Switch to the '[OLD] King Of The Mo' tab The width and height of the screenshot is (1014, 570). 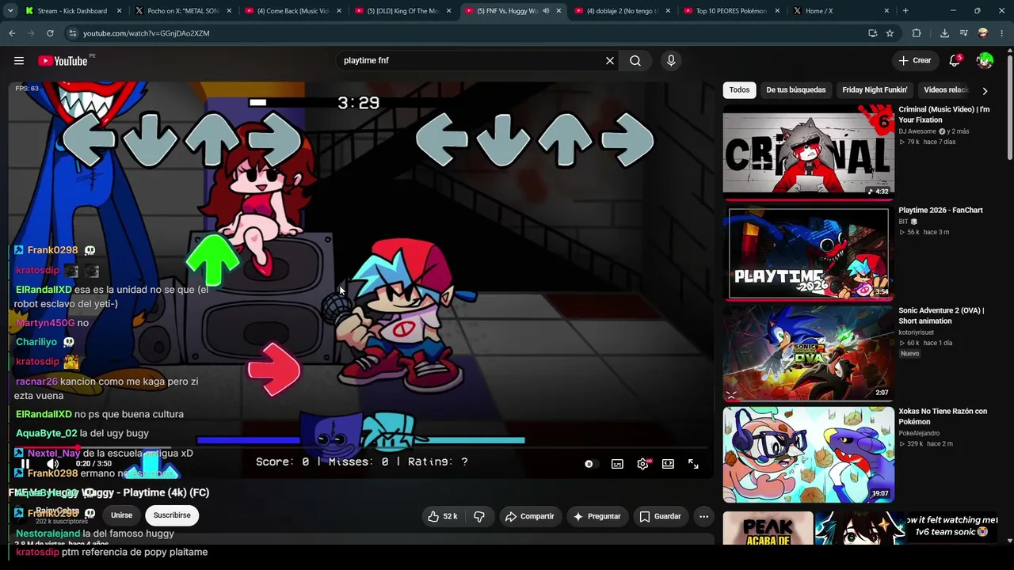tap(402, 11)
